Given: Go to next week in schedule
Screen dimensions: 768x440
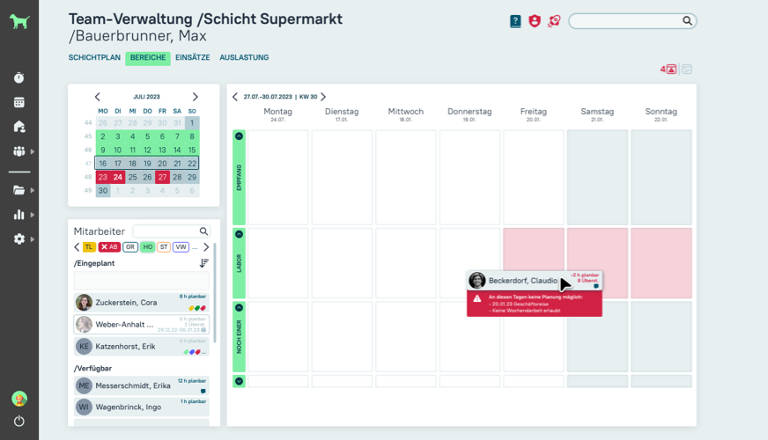Looking at the screenshot, I should point(323,97).
